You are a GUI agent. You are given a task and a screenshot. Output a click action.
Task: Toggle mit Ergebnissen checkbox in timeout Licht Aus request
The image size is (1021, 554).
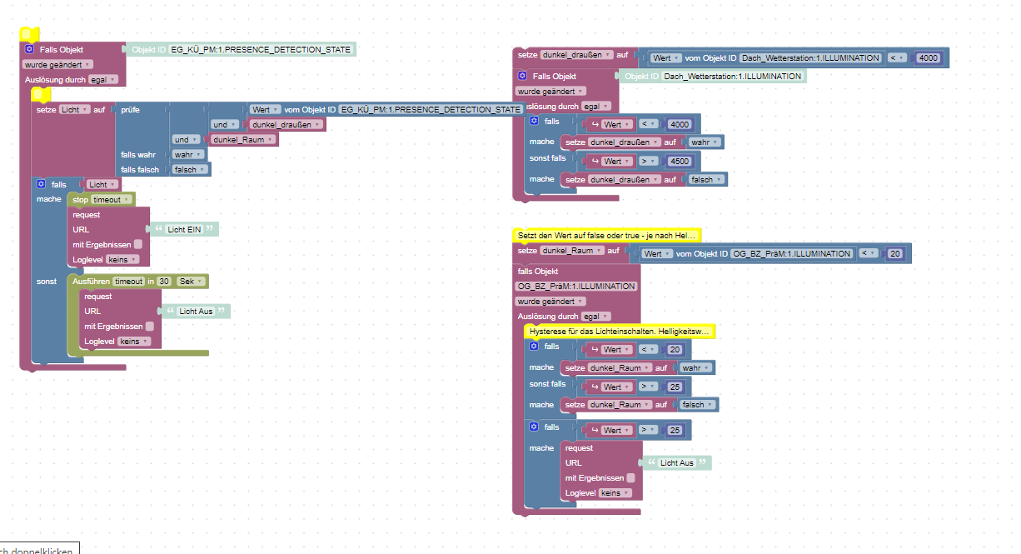tap(149, 327)
